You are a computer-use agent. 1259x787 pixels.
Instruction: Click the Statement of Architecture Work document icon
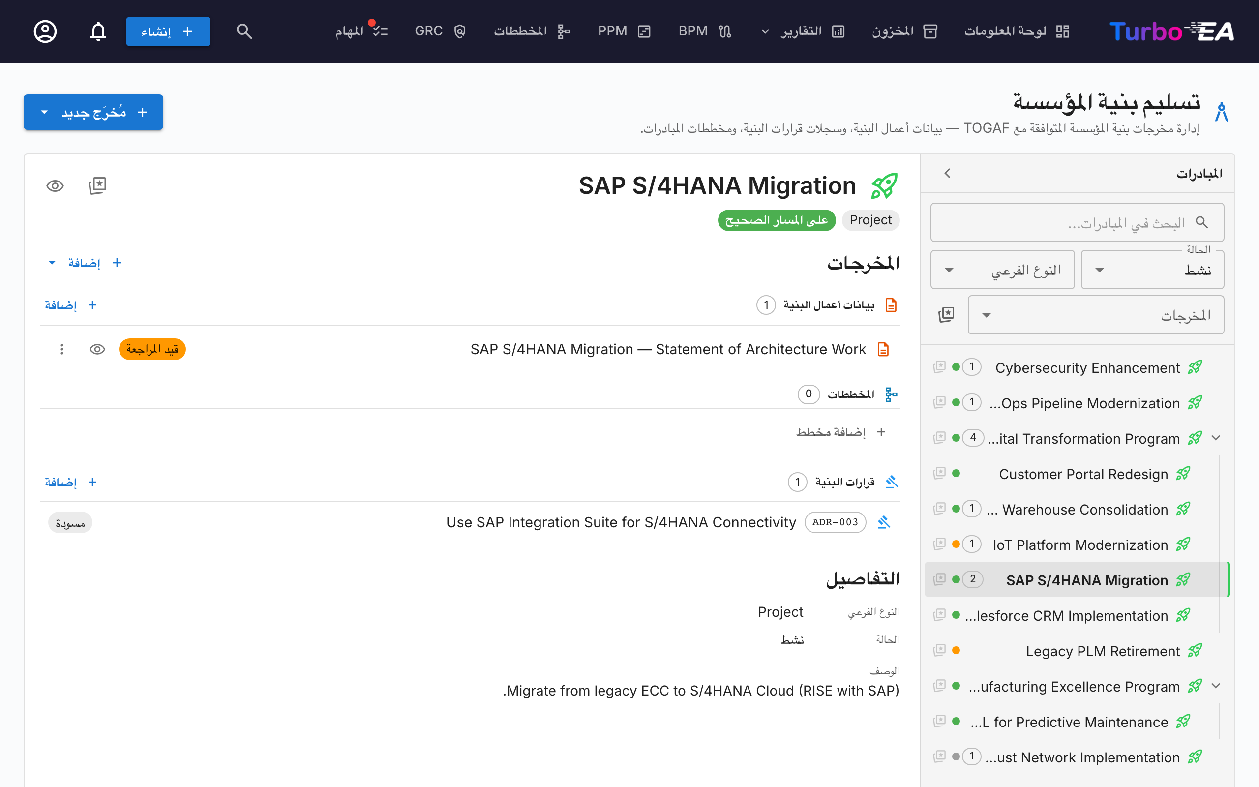tap(883, 349)
